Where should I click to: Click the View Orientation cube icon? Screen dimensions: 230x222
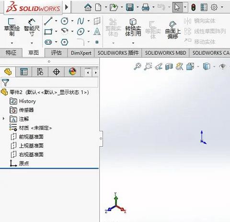[x=190, y=67]
